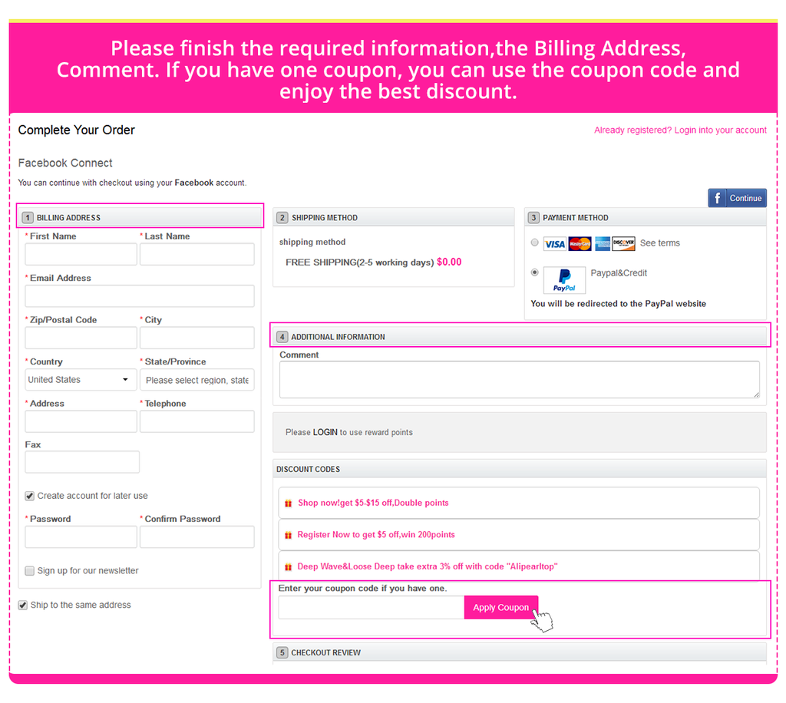Click the Facebook Continue button
Viewport: 786px width, 703px height.
[737, 198]
